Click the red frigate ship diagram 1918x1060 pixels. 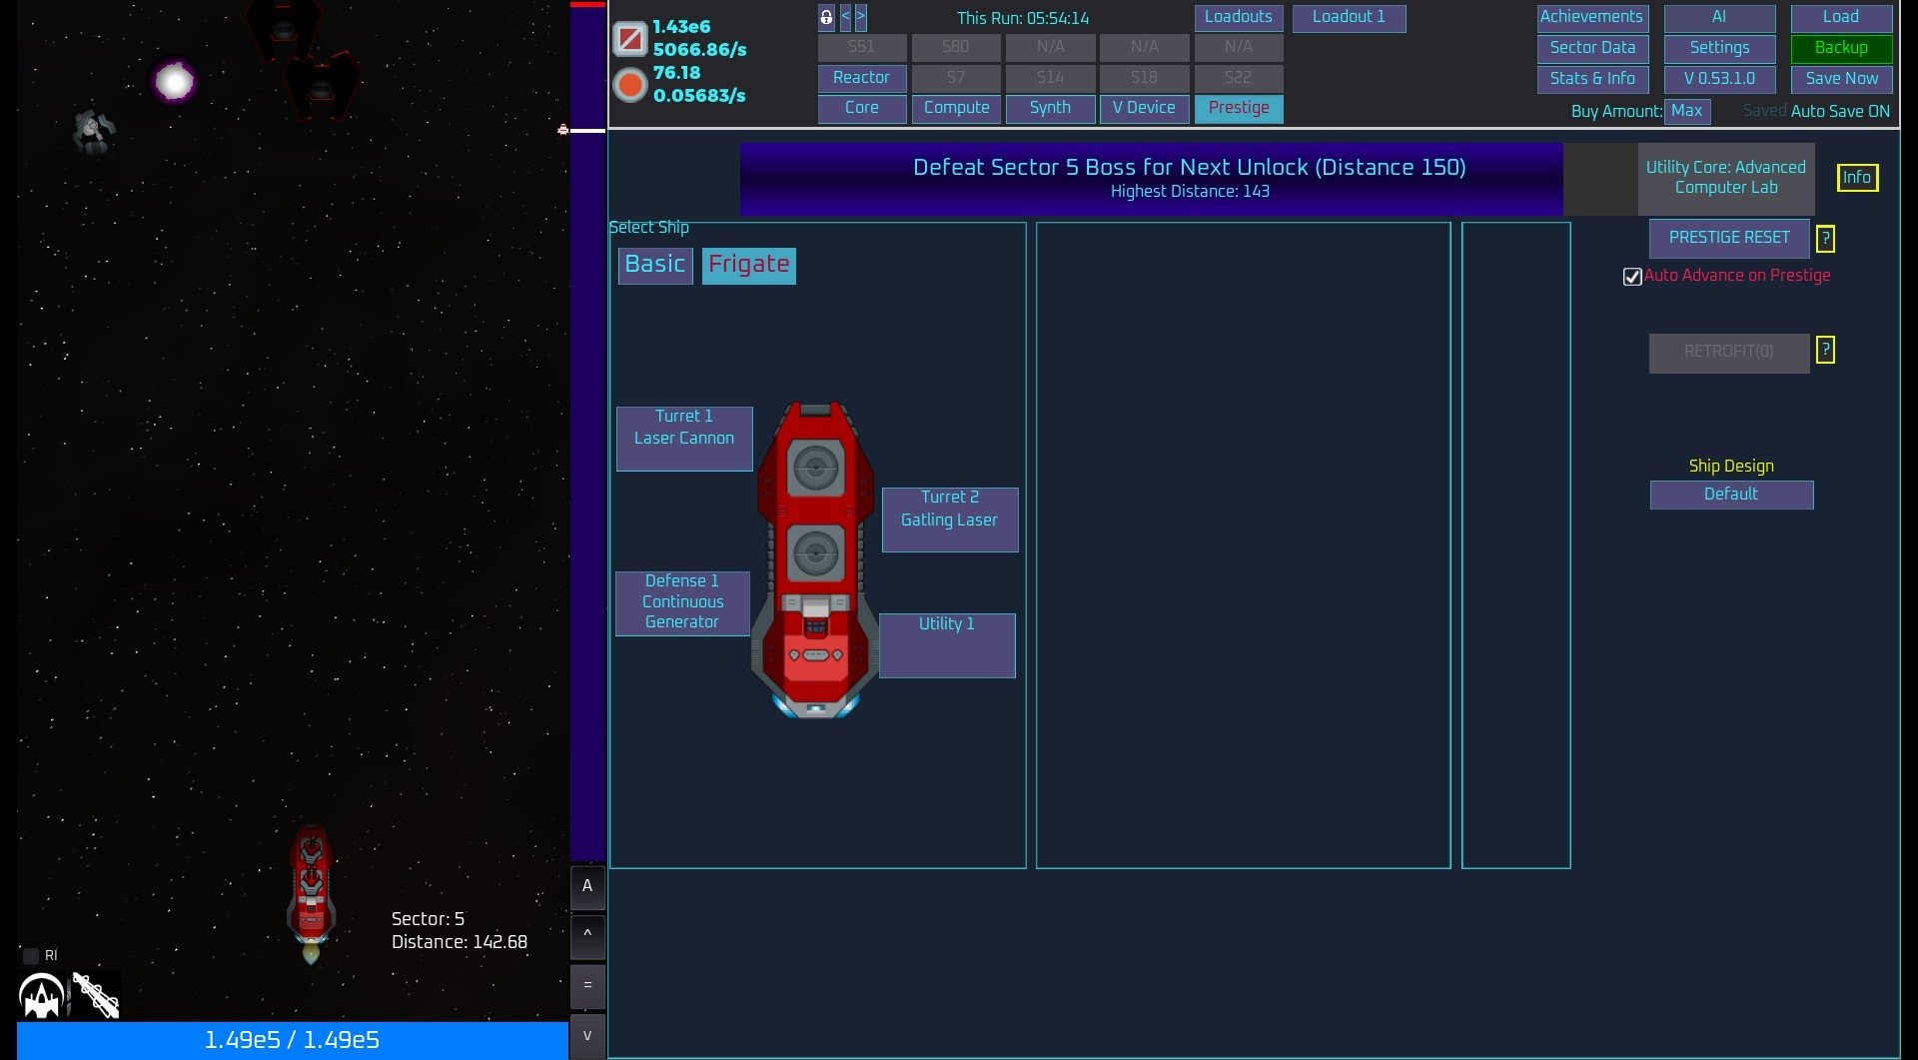coord(815,559)
